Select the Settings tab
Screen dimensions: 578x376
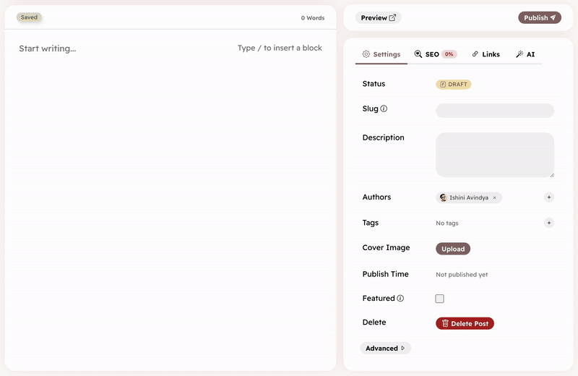point(381,54)
